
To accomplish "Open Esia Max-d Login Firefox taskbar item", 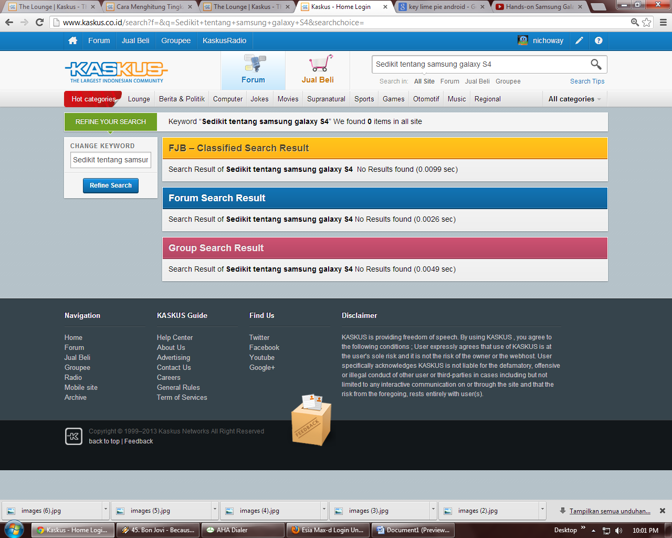I will 329,530.
